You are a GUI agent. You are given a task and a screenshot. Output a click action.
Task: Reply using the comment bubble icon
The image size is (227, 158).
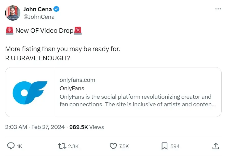pyautogui.click(x=11, y=146)
